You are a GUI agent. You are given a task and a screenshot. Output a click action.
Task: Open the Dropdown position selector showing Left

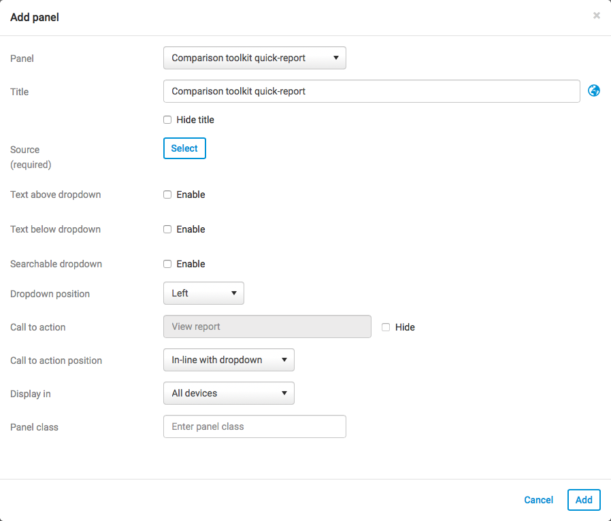point(203,293)
